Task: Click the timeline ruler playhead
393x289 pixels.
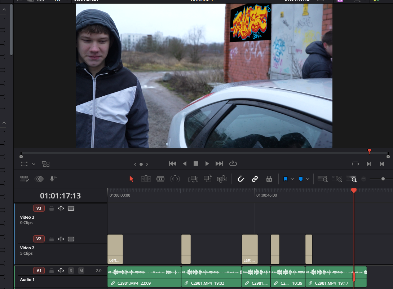Action: point(354,191)
